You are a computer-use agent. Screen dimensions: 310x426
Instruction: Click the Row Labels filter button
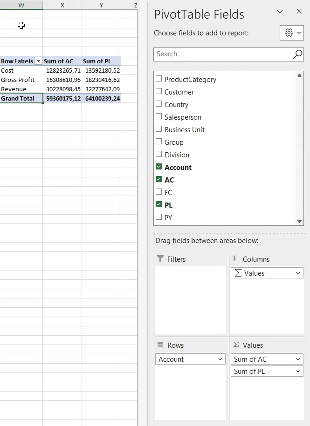[38, 61]
